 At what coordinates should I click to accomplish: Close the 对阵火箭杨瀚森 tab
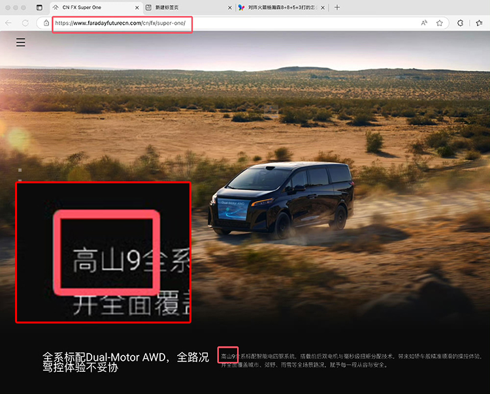tap(323, 7)
